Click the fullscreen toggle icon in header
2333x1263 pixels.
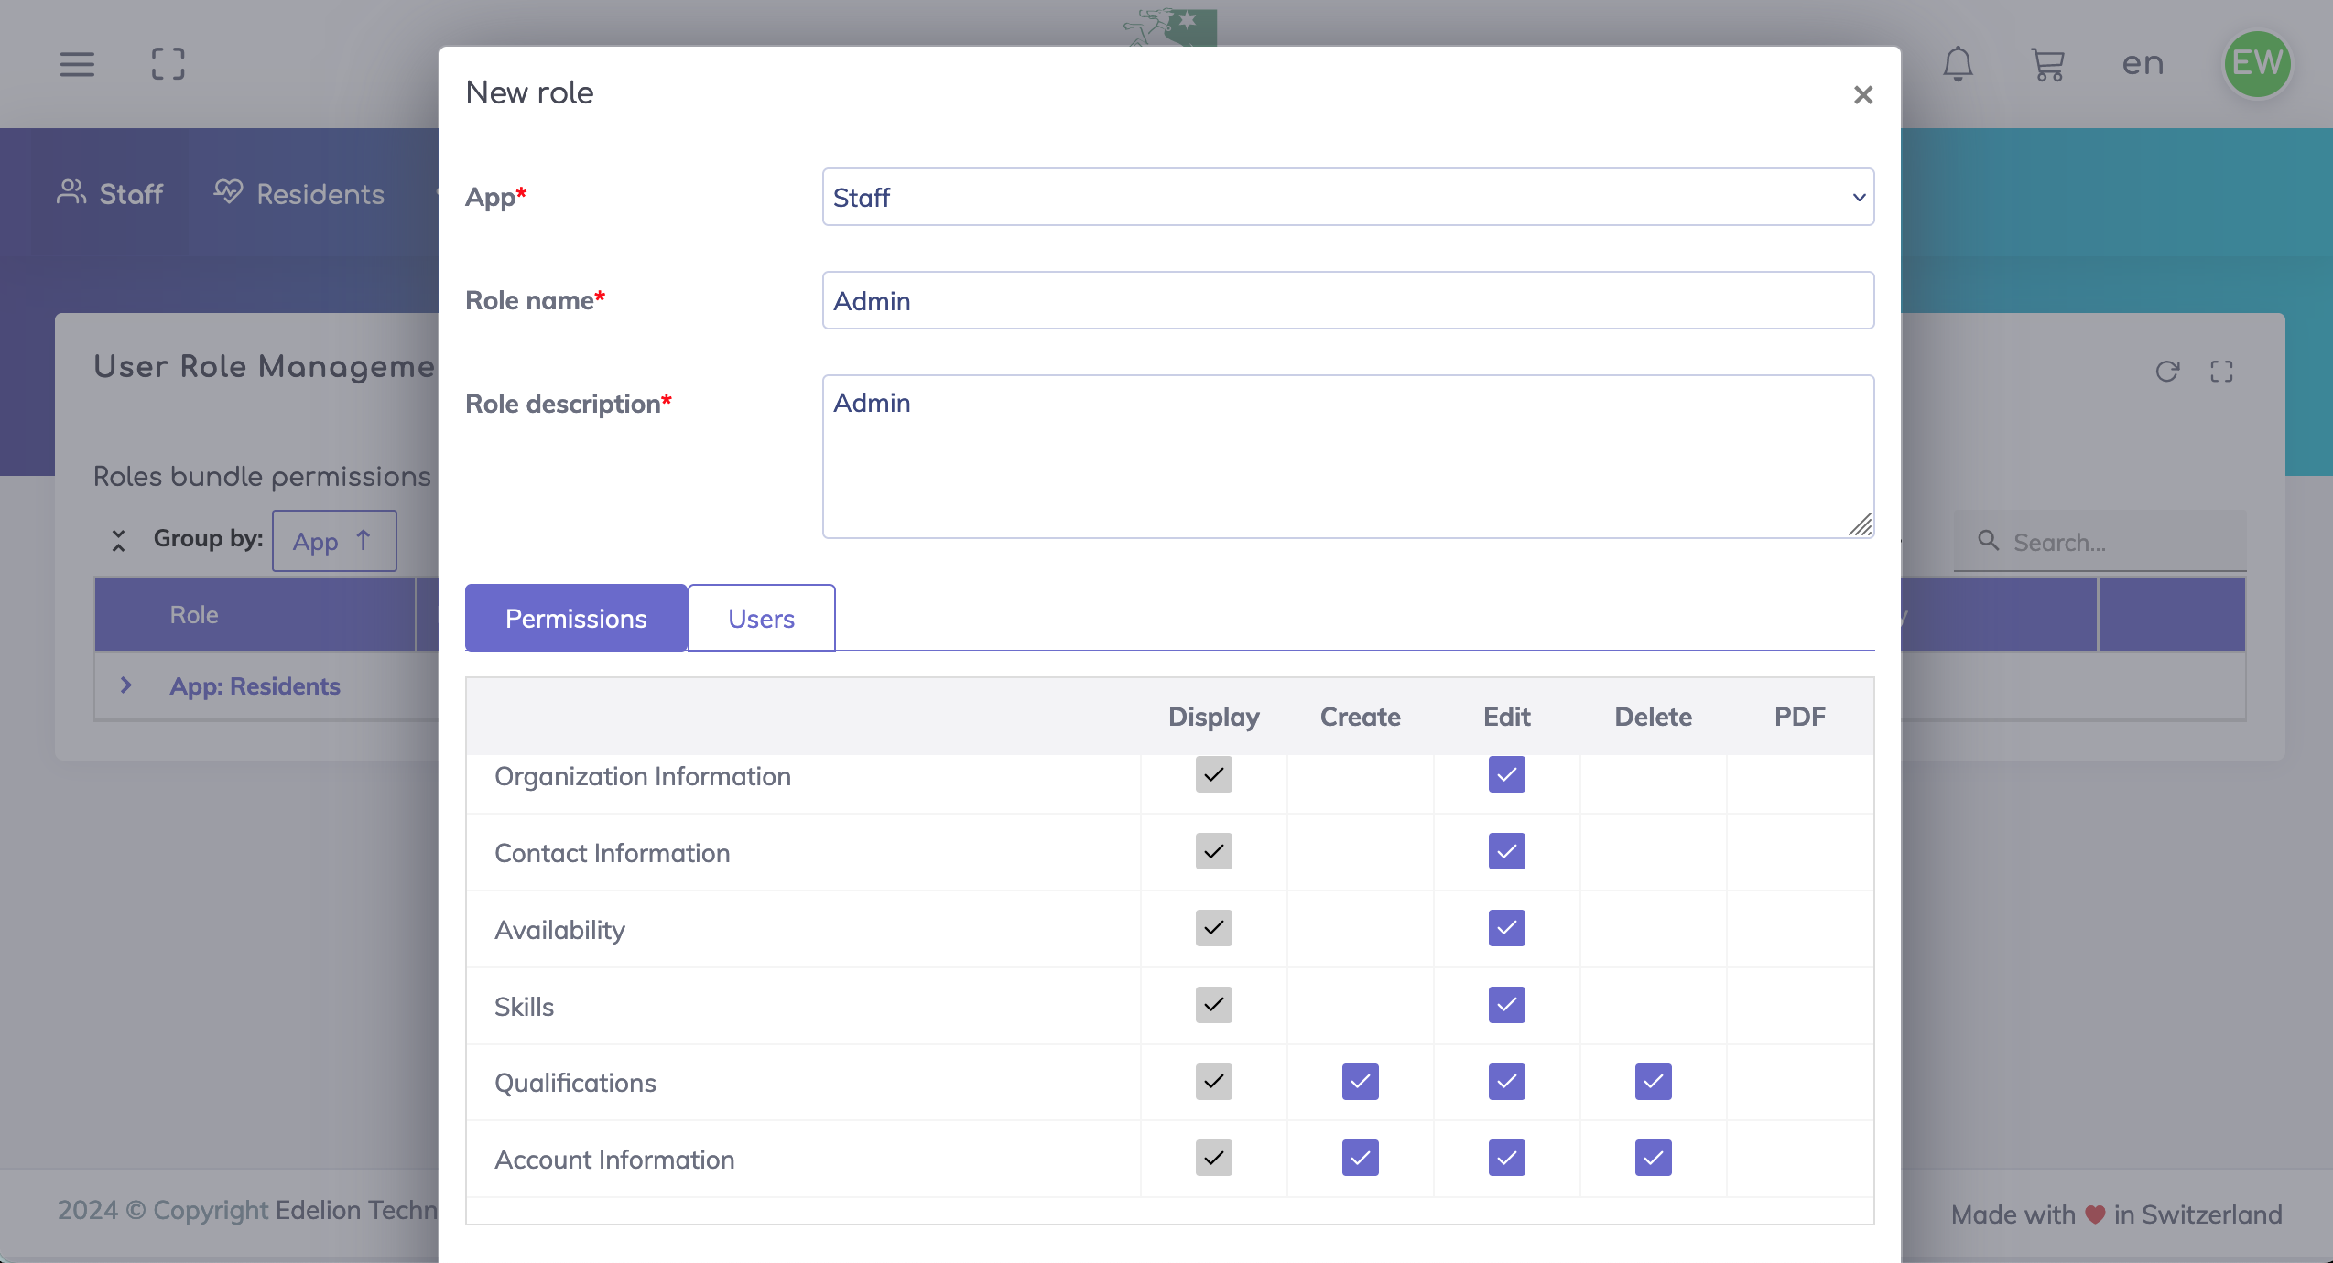168,64
